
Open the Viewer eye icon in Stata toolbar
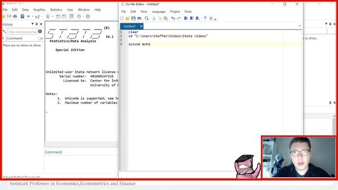[x=28, y=16]
